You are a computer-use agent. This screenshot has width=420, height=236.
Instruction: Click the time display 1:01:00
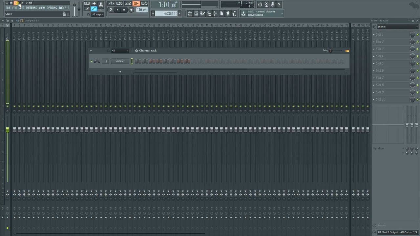click(x=168, y=5)
